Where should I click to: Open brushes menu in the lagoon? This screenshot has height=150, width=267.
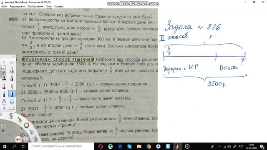20,120
